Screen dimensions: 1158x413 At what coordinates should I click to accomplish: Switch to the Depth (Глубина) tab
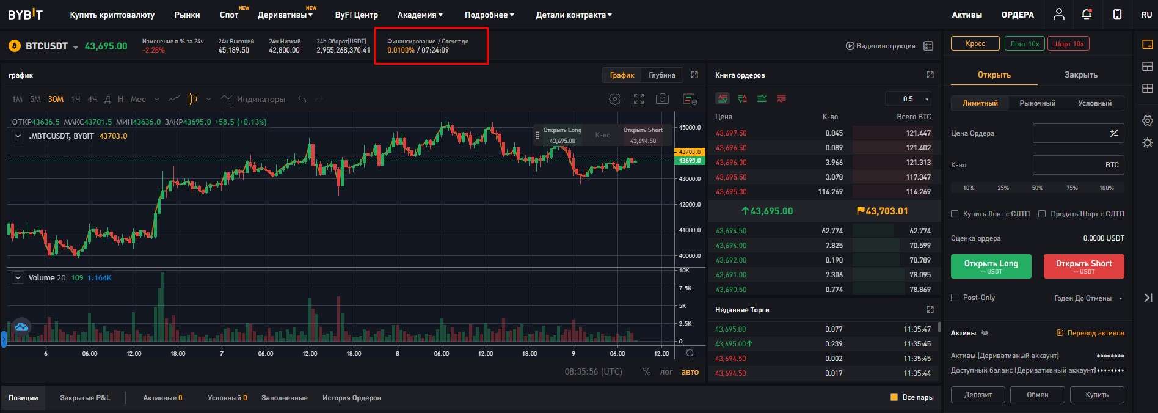[x=662, y=75]
